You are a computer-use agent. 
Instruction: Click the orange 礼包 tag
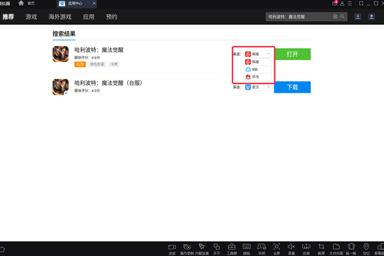tap(80, 64)
